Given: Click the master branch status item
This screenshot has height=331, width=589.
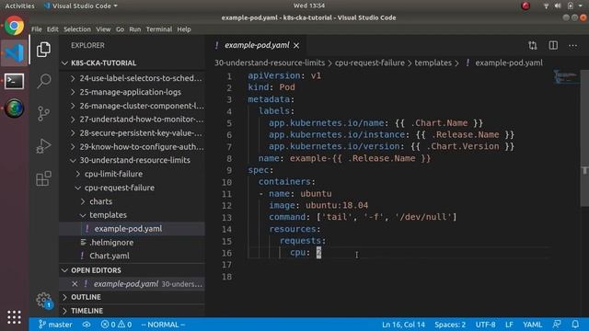Looking at the screenshot, I should click(55, 325).
